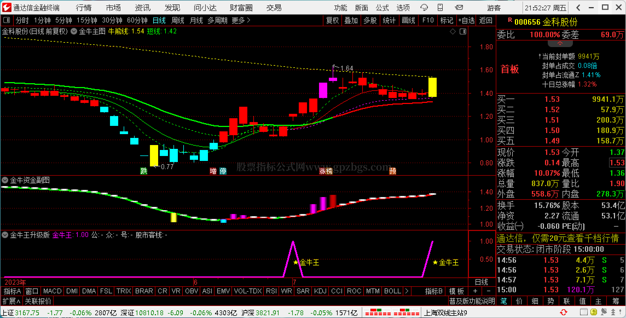
Task: Click the 跌 marker below the chart
Action: (x=144, y=171)
